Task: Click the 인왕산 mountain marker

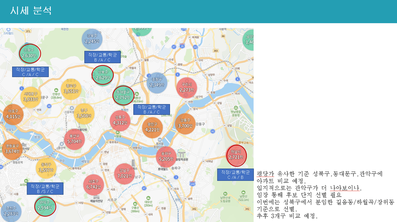Action: tap(56, 94)
